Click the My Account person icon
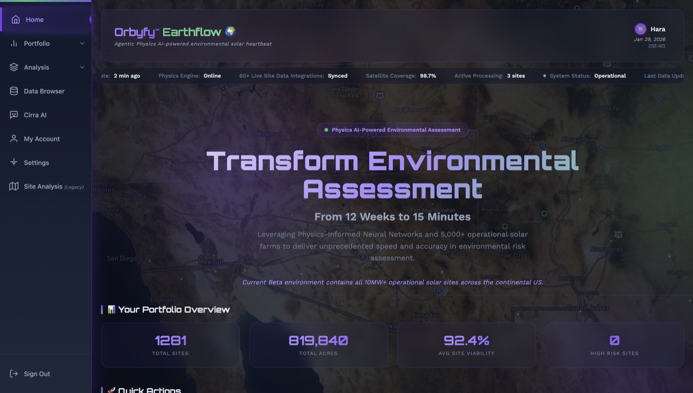 [x=15, y=138]
